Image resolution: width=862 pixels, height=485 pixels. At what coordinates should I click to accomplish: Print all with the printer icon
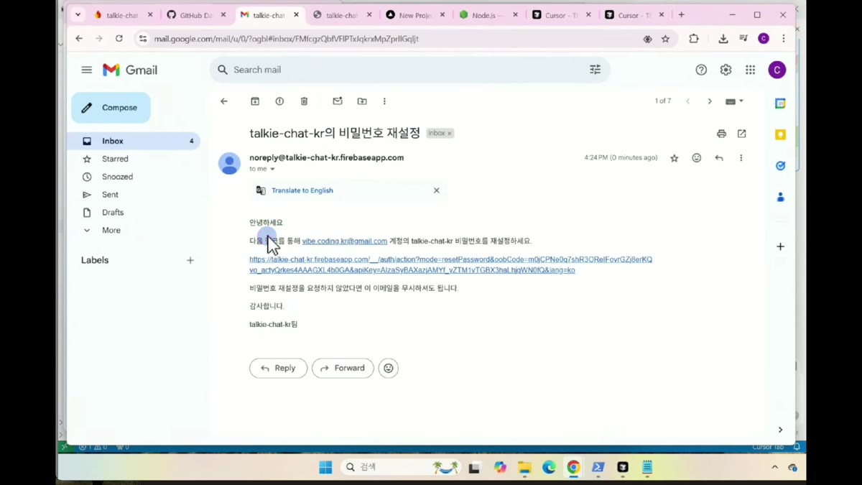[721, 134]
